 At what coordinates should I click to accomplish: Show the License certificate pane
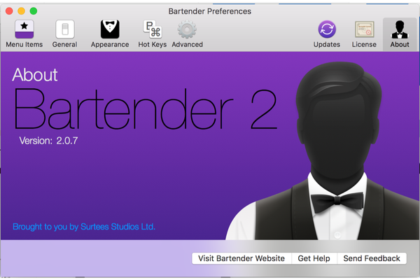coord(364,30)
